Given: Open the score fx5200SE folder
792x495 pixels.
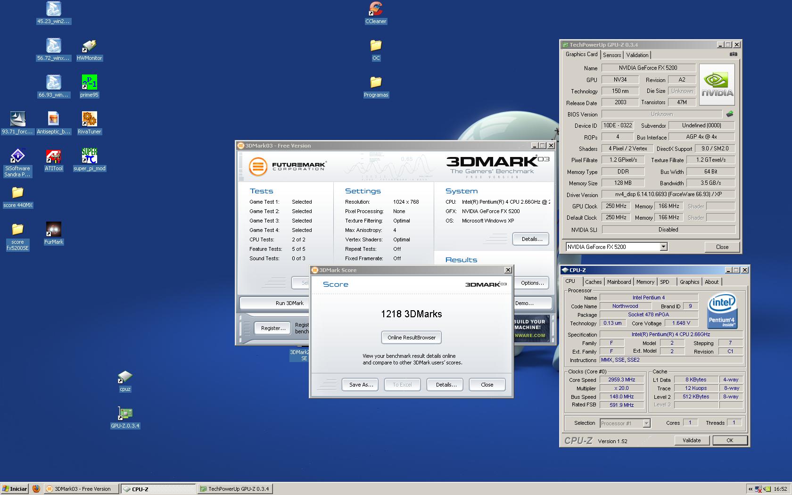Looking at the screenshot, I should (17, 236).
